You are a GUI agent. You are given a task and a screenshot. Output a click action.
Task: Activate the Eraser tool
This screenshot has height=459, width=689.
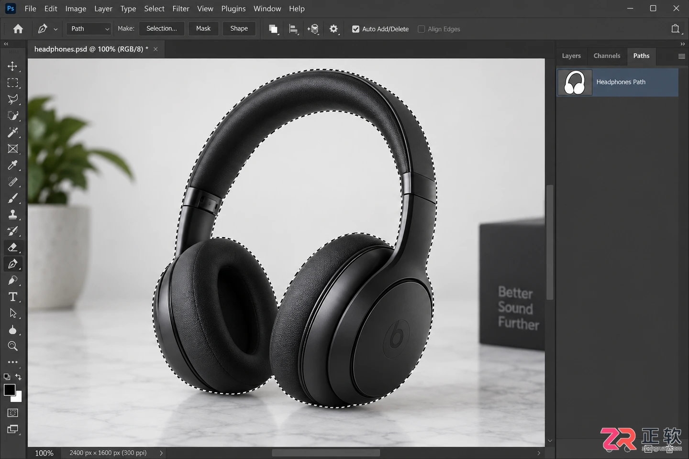pyautogui.click(x=12, y=247)
